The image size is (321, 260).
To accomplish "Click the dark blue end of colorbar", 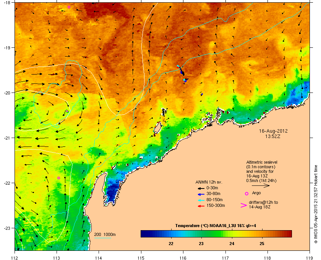I will 143,234.
